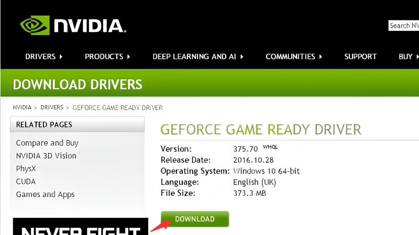
Task: Open the DRIVERS menu
Action: 40,56
